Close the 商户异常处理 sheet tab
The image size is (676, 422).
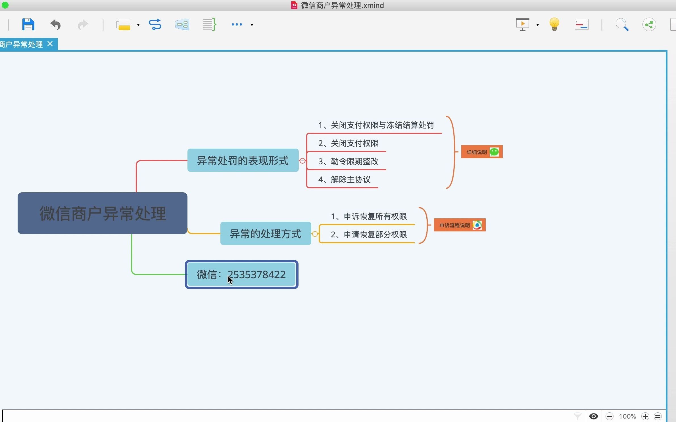pyautogui.click(x=50, y=44)
